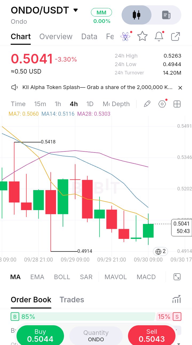Tap the share/external link icon
The height and width of the screenshot is (345, 192).
tap(175, 37)
